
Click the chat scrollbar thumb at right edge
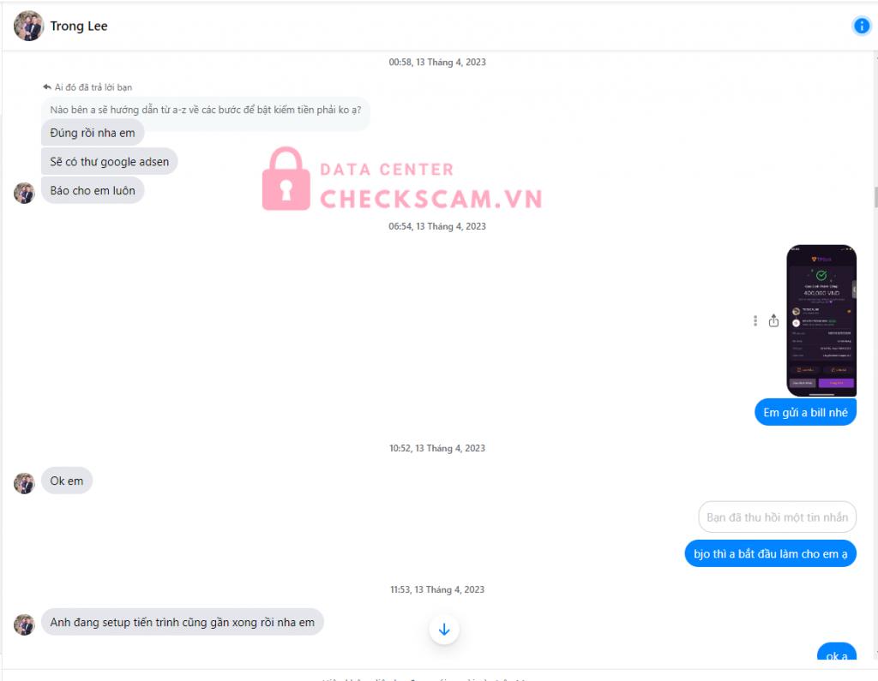coord(875,197)
